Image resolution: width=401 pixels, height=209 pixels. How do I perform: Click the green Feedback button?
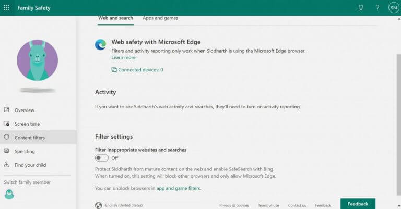358,204
